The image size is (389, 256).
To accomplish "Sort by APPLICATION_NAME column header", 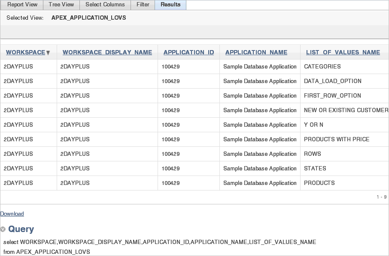I will [256, 52].
